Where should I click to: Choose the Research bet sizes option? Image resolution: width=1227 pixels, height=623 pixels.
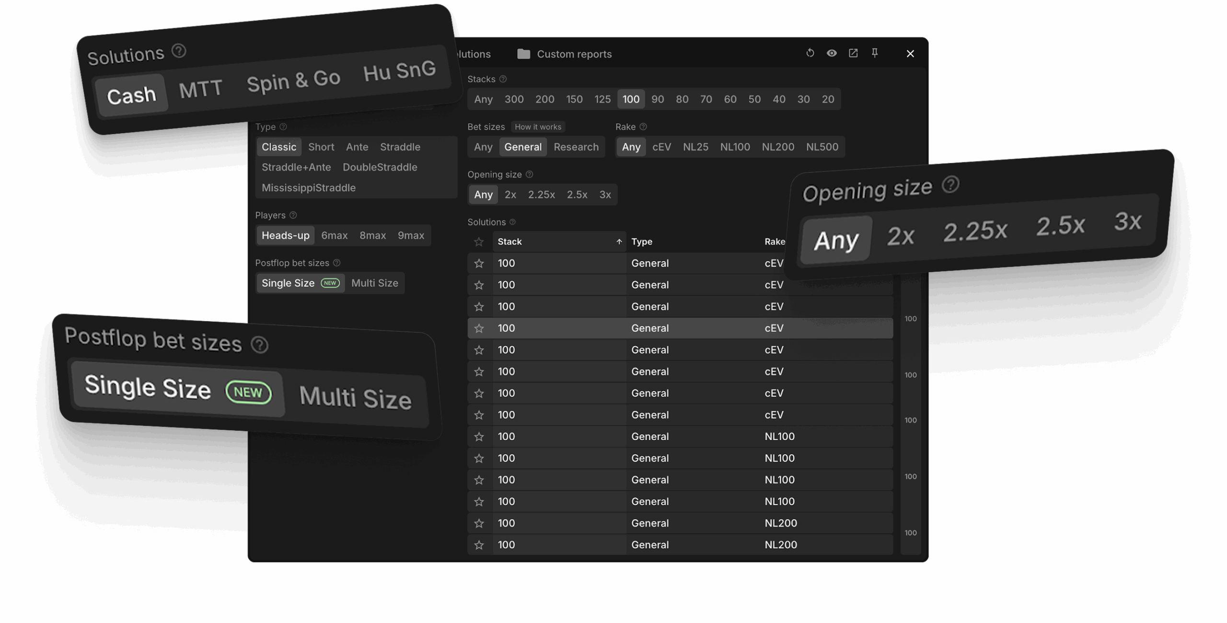(576, 147)
